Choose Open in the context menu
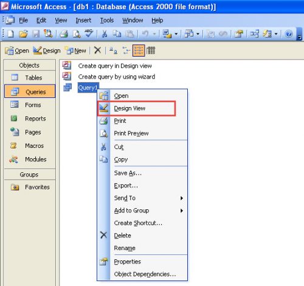The height and width of the screenshot is (286, 304). coord(142,96)
